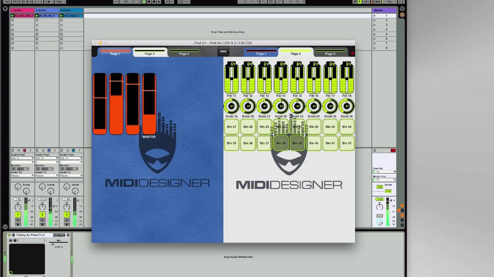Launch Master scene 4
The width and height of the screenshot is (494, 277).
[x=374, y=30]
